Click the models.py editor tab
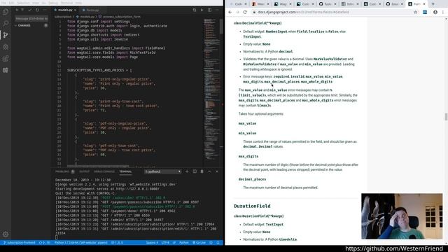The height and width of the screenshot is (252, 448). (x=65, y=10)
